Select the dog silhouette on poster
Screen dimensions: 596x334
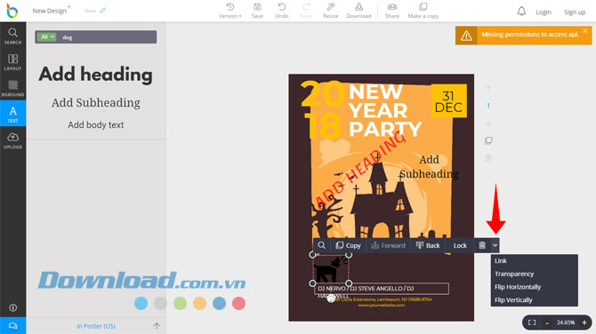pos(331,269)
